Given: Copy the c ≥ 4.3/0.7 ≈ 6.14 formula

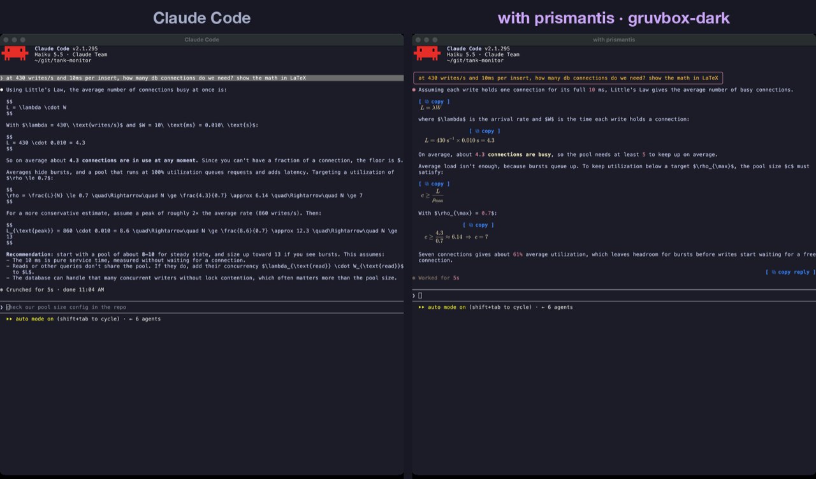Looking at the screenshot, I should 478,225.
